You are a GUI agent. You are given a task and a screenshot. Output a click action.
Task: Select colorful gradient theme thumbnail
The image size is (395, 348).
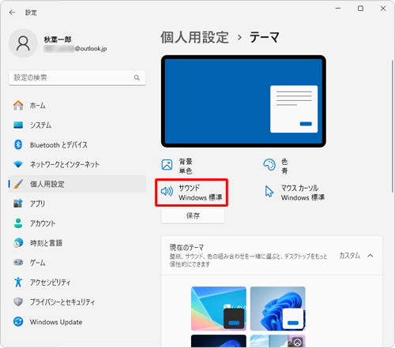(x=219, y=309)
